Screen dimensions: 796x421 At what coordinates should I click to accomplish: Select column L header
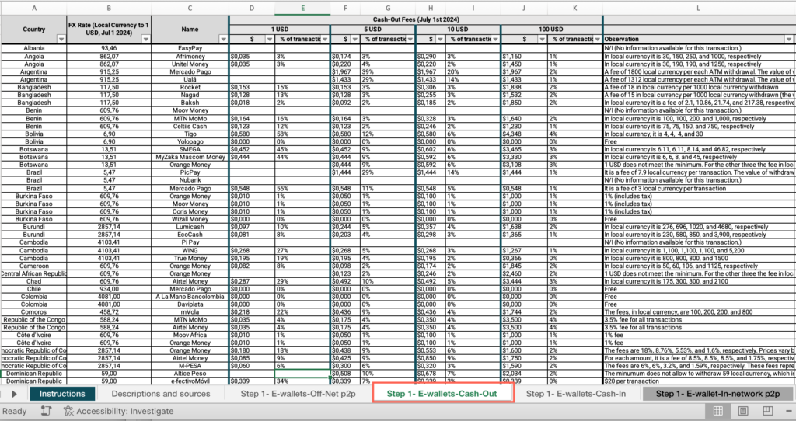coord(699,8)
